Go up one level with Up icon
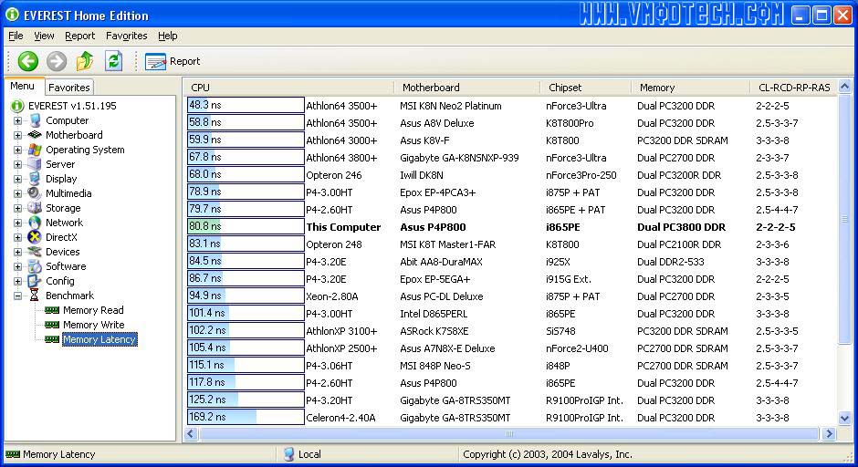Viewport: 858px width, 467px height. (85, 61)
